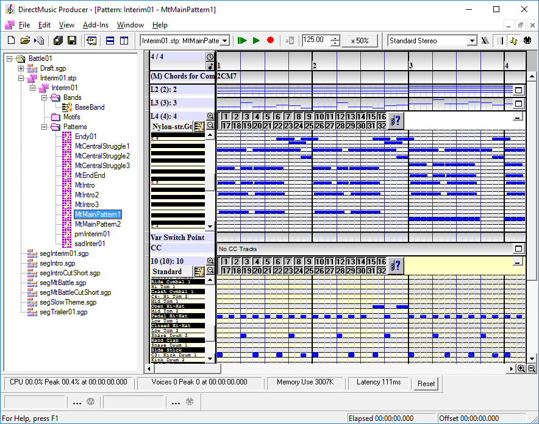Click the Reset button in status bar
The width and height of the screenshot is (539, 424).
tap(426, 384)
